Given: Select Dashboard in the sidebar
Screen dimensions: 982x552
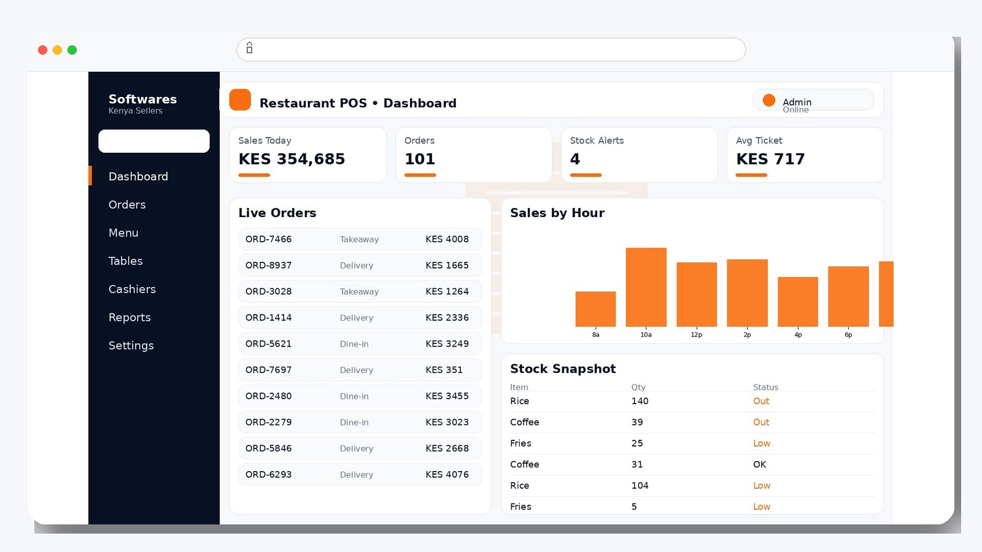Looking at the screenshot, I should coord(138,176).
